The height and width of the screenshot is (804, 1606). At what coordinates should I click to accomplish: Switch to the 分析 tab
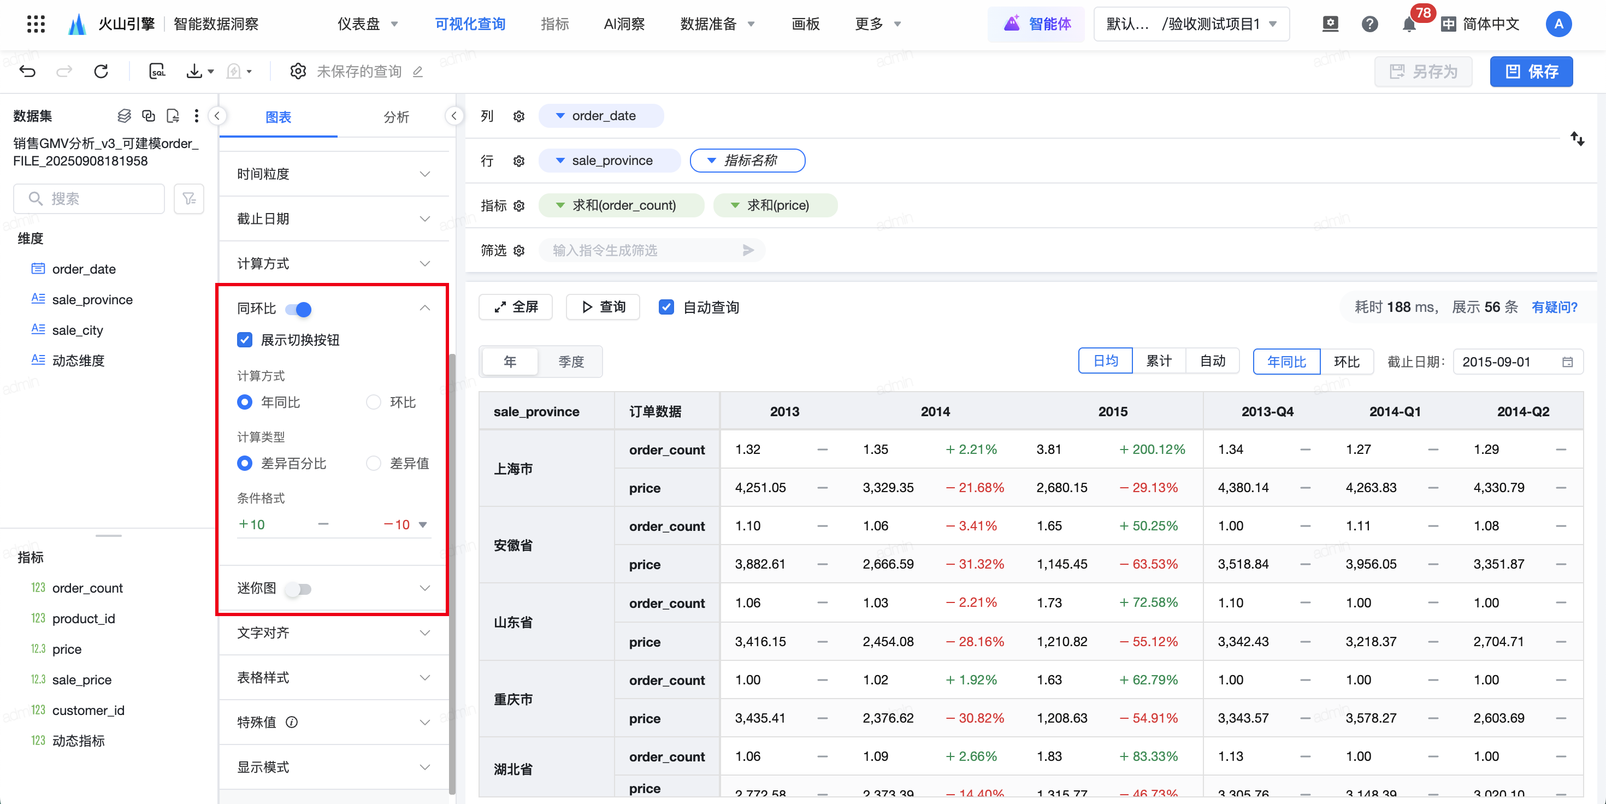click(x=396, y=117)
